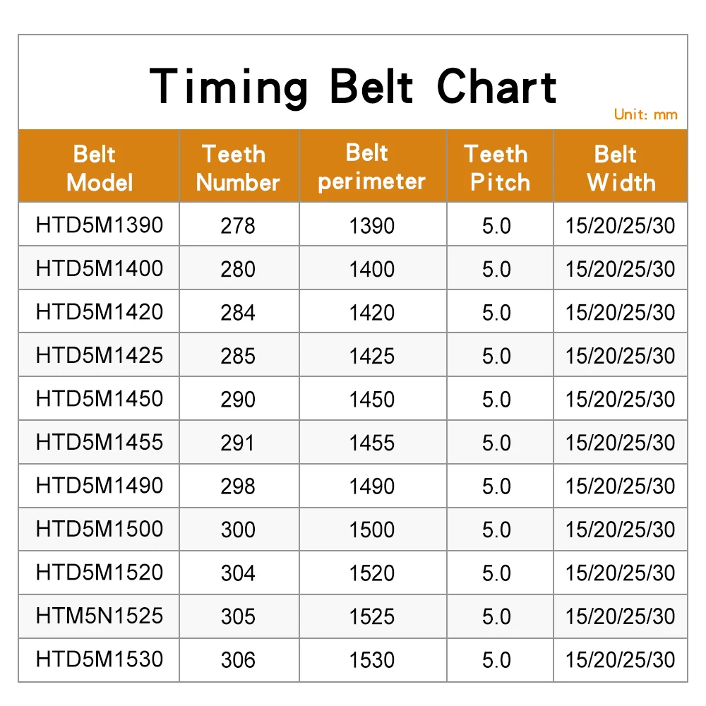Viewport: 706px width, 706px height.
Task: Select the HTD5M1490 model cell
Action: 99,486
